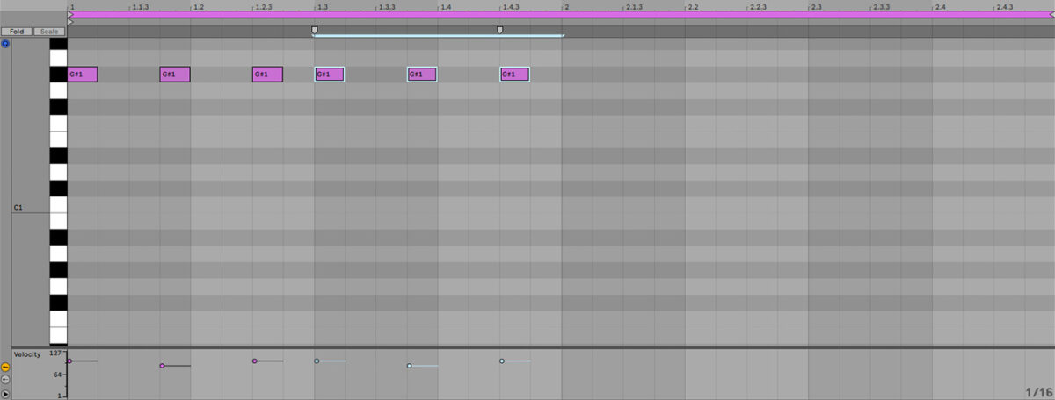This screenshot has width=1055, height=400.
Task: Click the selection start handle at 1.3
Action: (x=315, y=30)
